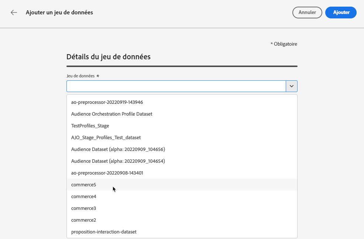Choose the commerce5 dataset
364x239 pixels.
(x=84, y=184)
